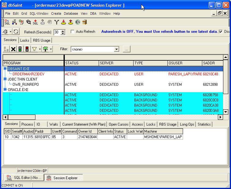Click the horizontal scrollbar thumb of session grid

(x=22, y=117)
